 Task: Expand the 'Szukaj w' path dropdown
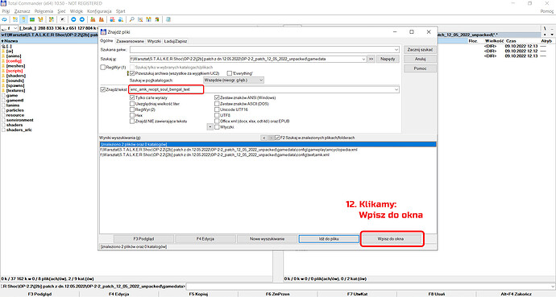[x=363, y=59]
